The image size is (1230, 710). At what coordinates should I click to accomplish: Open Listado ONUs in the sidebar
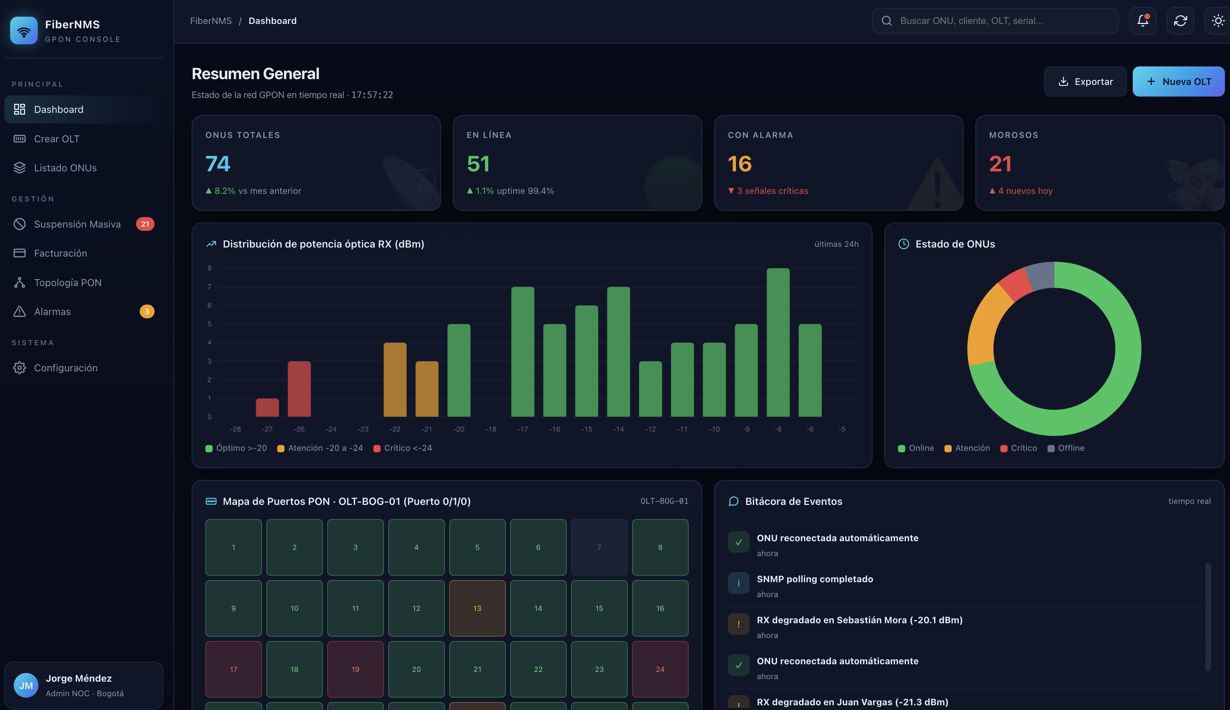tap(84, 168)
